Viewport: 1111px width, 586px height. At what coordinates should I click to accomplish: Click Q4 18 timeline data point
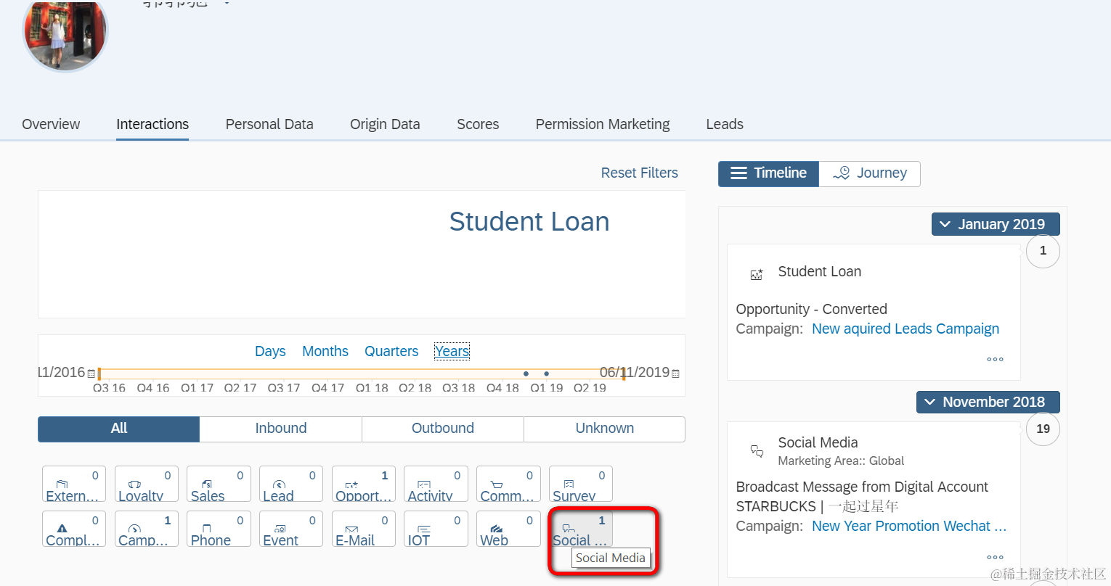point(526,374)
